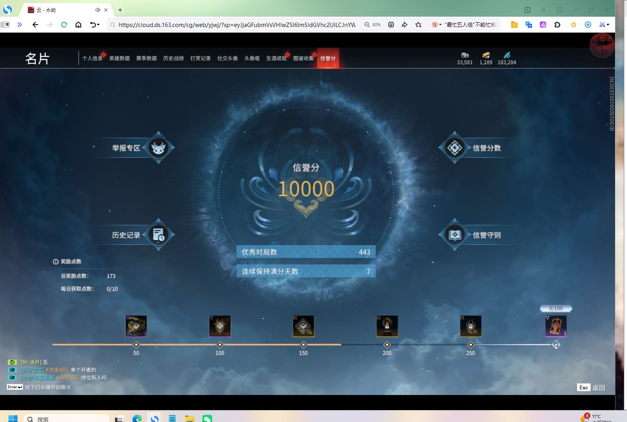Click the 250 milestone marker on progress bar

471,345
